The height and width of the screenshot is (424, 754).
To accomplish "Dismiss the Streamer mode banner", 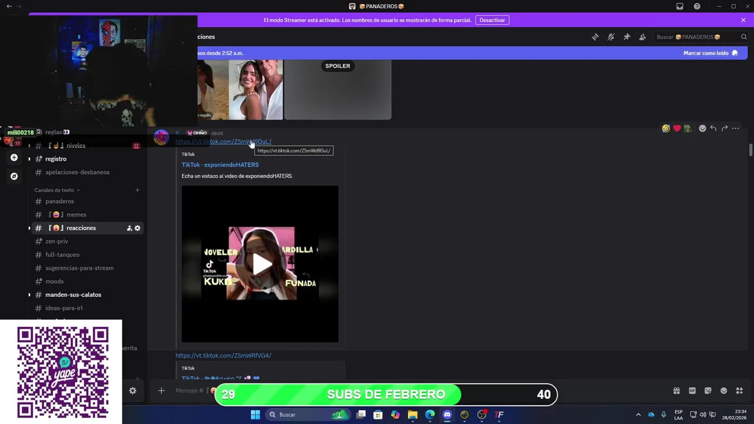I will pyautogui.click(x=743, y=20).
